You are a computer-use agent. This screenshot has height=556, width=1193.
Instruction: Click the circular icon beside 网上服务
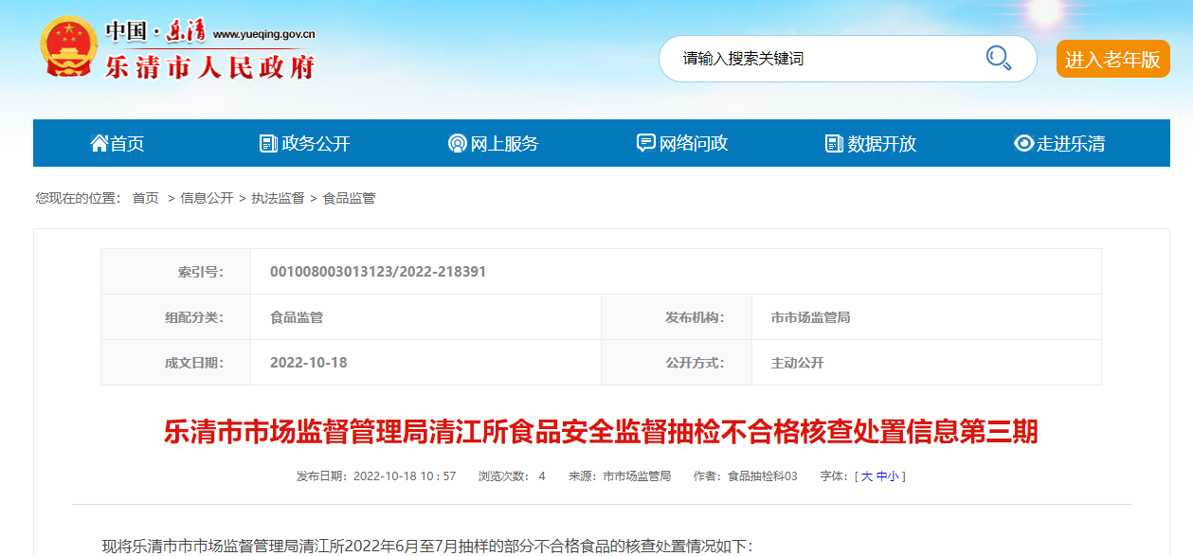click(457, 144)
